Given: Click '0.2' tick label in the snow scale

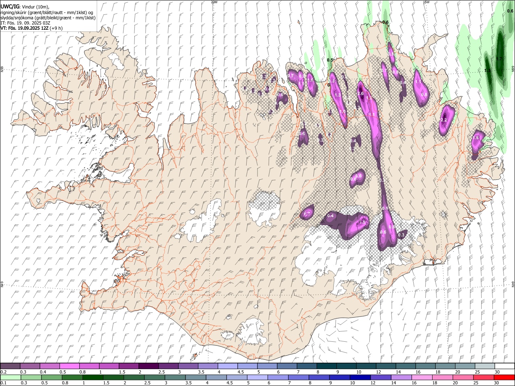Looking at the screenshot, I should click(x=4, y=372).
